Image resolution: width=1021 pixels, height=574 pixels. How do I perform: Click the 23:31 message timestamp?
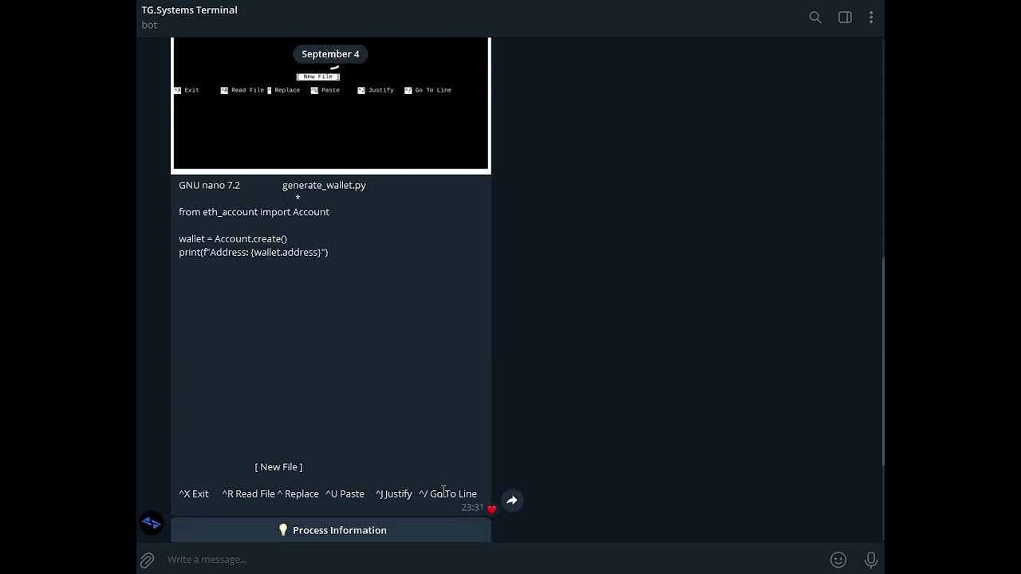click(472, 508)
